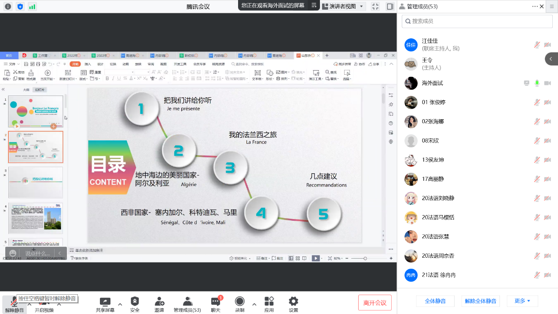Viewport: 558px width, 314px height.
Task: Open the more options (…) in member panel header
Action: pos(535,7)
